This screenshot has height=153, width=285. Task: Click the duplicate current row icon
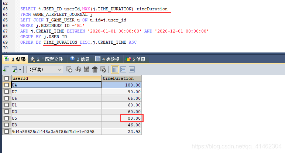tap(78, 69)
